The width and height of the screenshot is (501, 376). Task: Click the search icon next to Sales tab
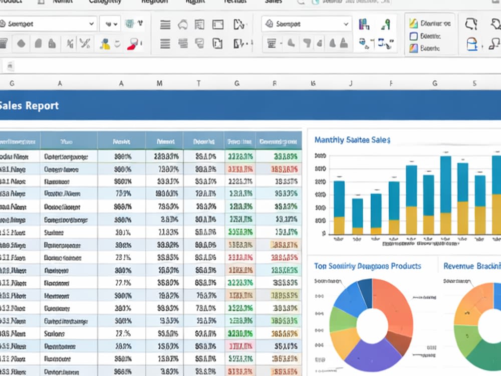click(301, 2)
